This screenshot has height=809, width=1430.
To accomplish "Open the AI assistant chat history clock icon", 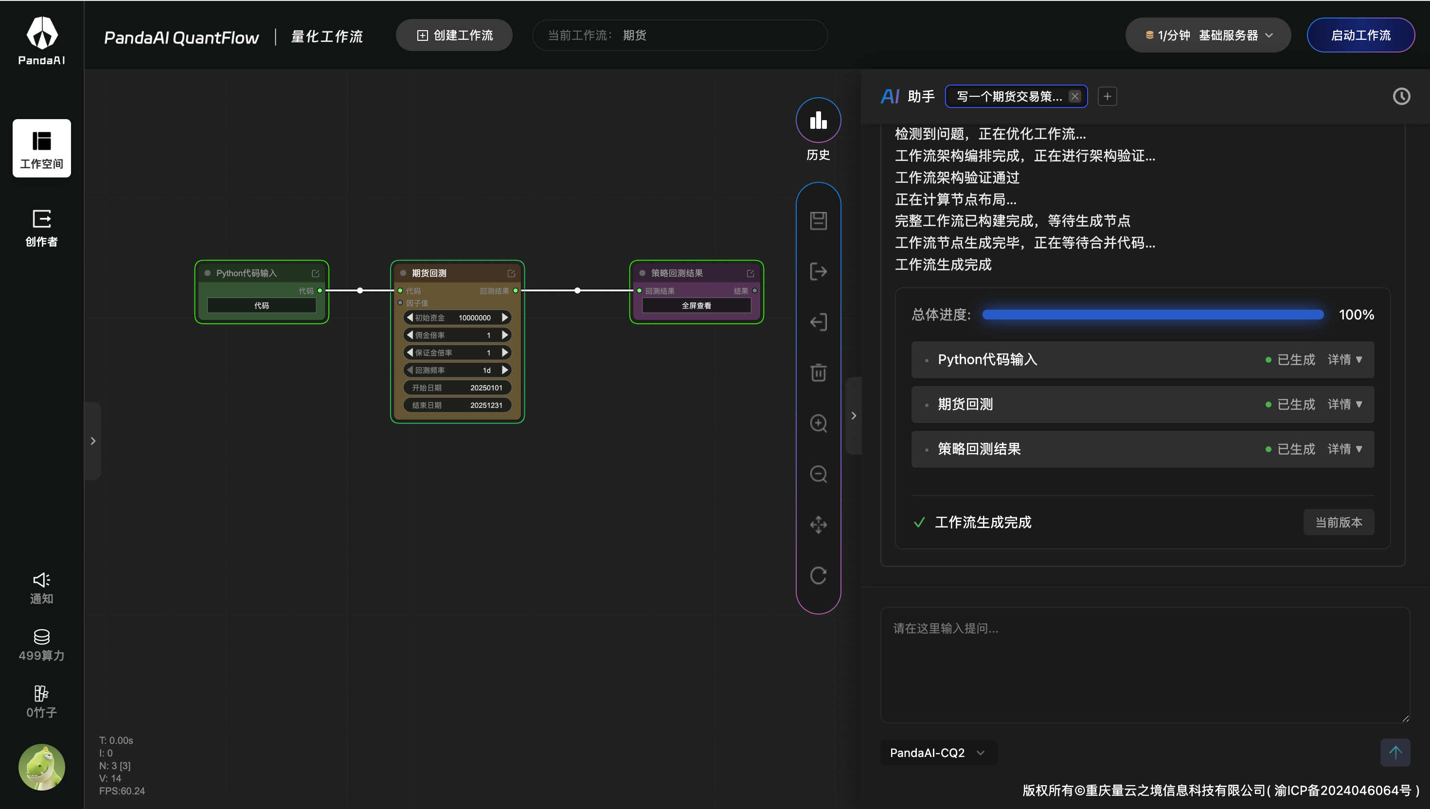I will (x=1401, y=96).
